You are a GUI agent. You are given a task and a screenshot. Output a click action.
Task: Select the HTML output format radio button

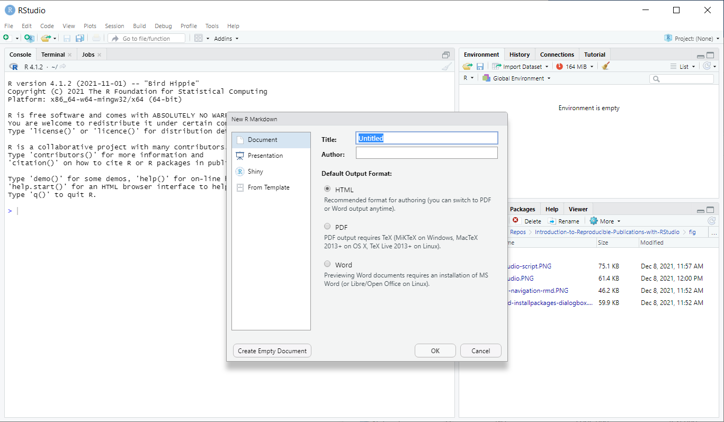tap(327, 189)
